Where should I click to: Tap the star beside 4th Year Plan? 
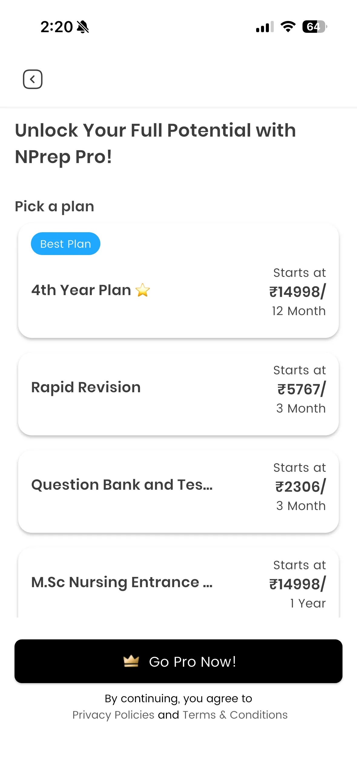143,290
